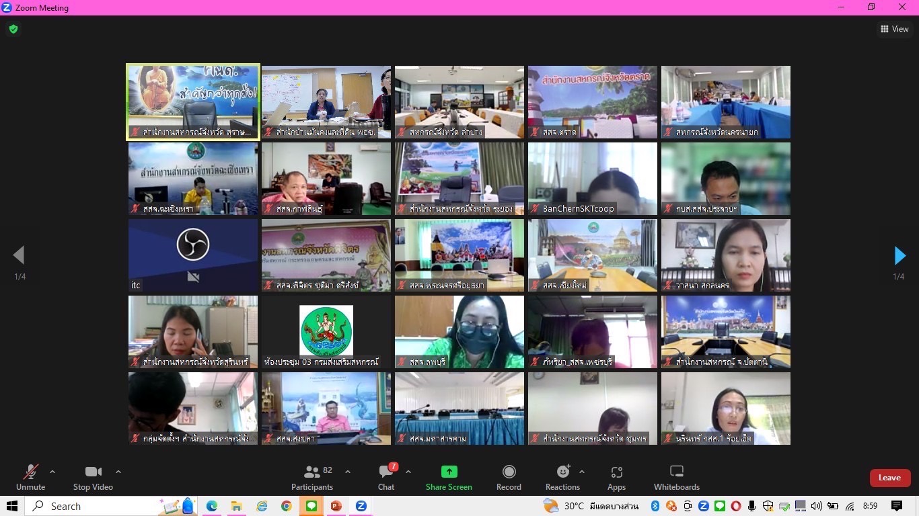919x516 pixels.
Task: Click the Participants icon
Action: [x=311, y=472]
